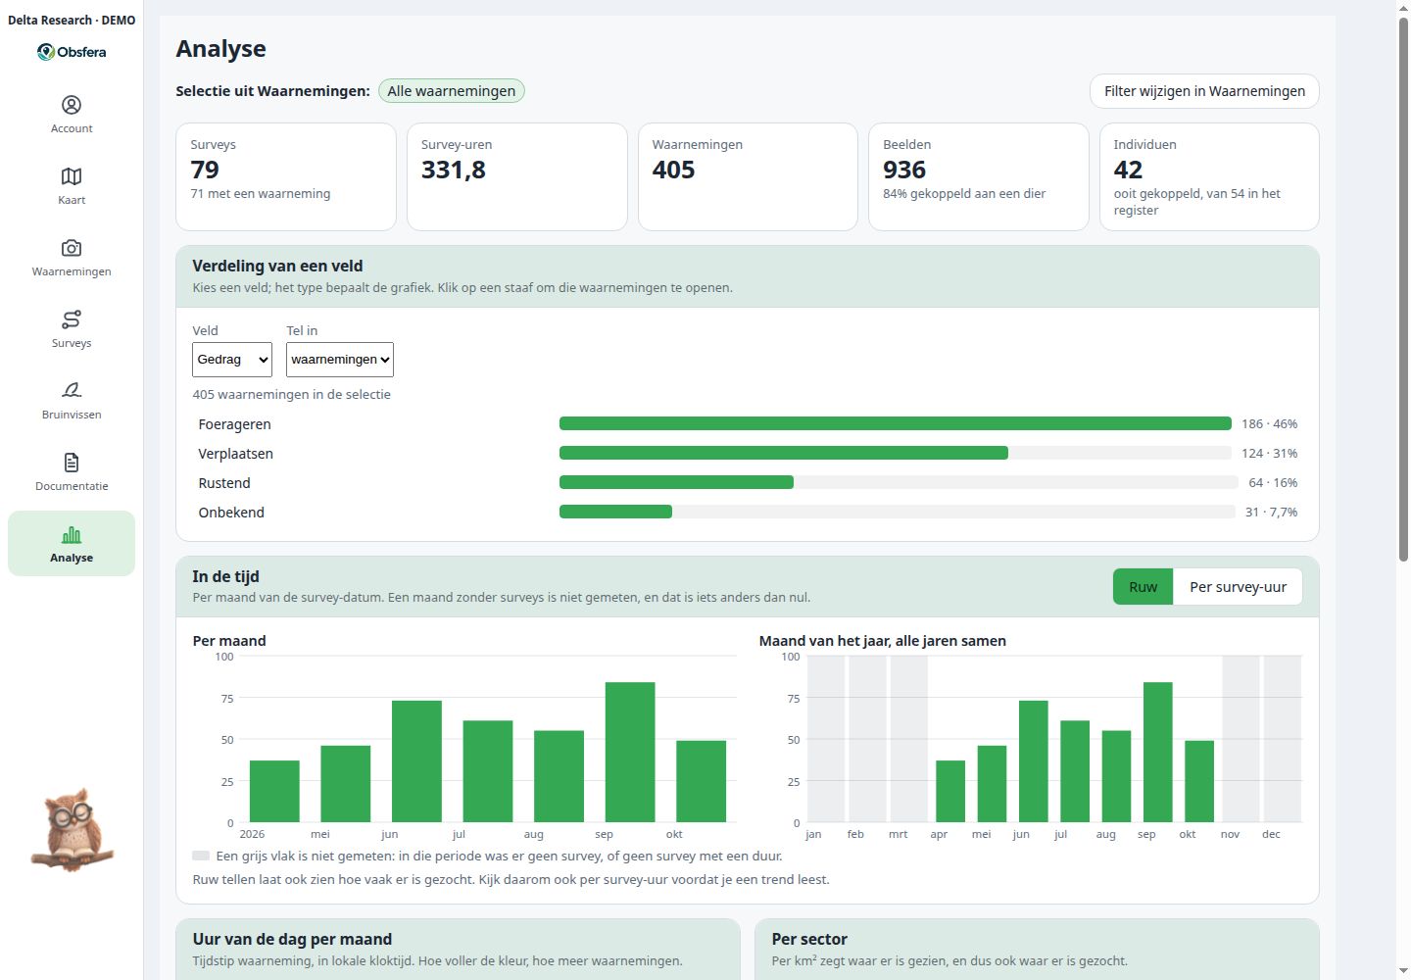Click the Foerageren row label
This screenshot has width=1411, height=980.
click(x=235, y=424)
